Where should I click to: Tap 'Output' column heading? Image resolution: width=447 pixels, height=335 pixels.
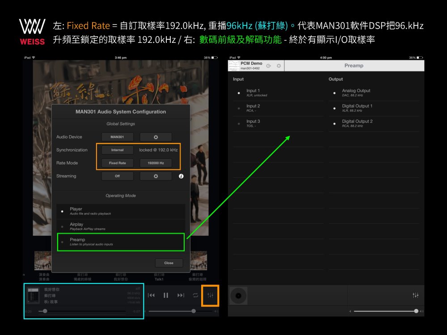tap(336, 79)
